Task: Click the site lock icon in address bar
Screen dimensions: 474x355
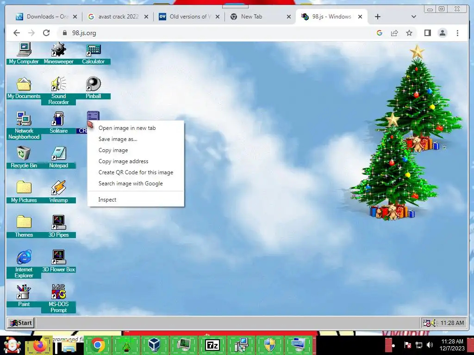Action: [64, 33]
